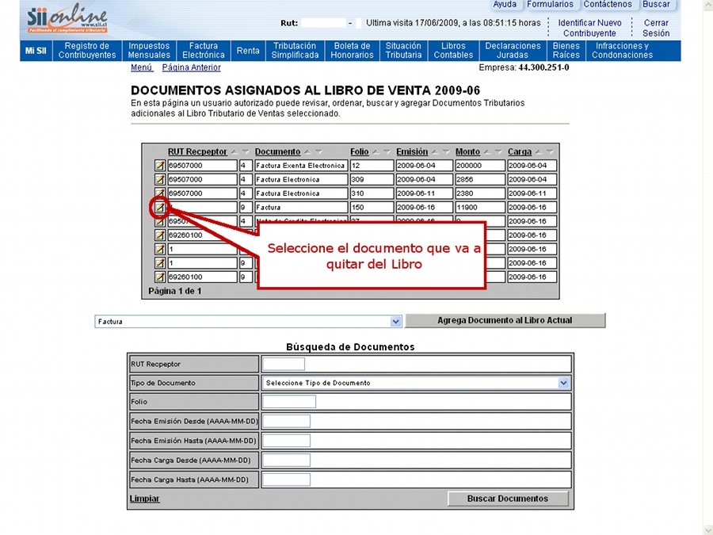Expand Seleccione Tipo de Documento dropdown
This screenshot has width=713, height=535.
(563, 383)
